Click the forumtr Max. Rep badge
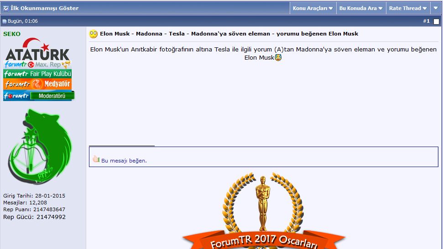This screenshot has width=443, height=249. click(x=37, y=65)
